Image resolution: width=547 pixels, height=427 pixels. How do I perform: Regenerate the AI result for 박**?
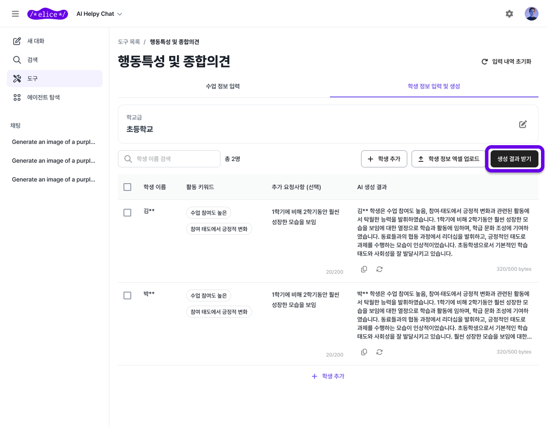[x=379, y=352]
